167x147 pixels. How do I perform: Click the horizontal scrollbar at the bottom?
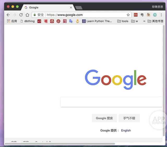pos(60,144)
